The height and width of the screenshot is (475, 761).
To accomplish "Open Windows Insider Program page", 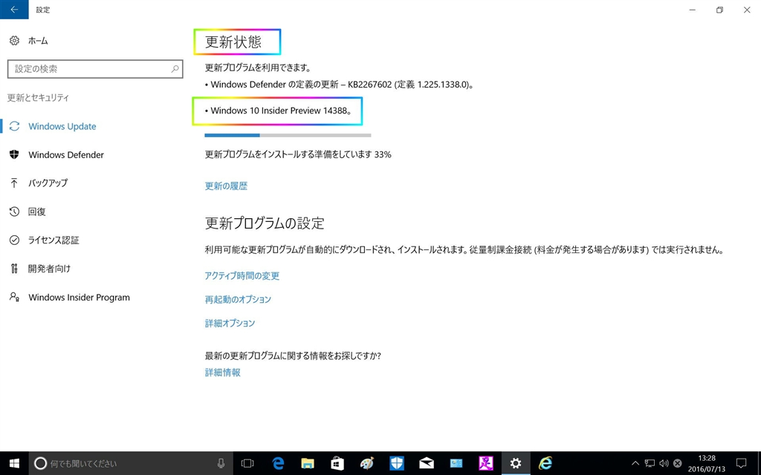I will coord(79,297).
